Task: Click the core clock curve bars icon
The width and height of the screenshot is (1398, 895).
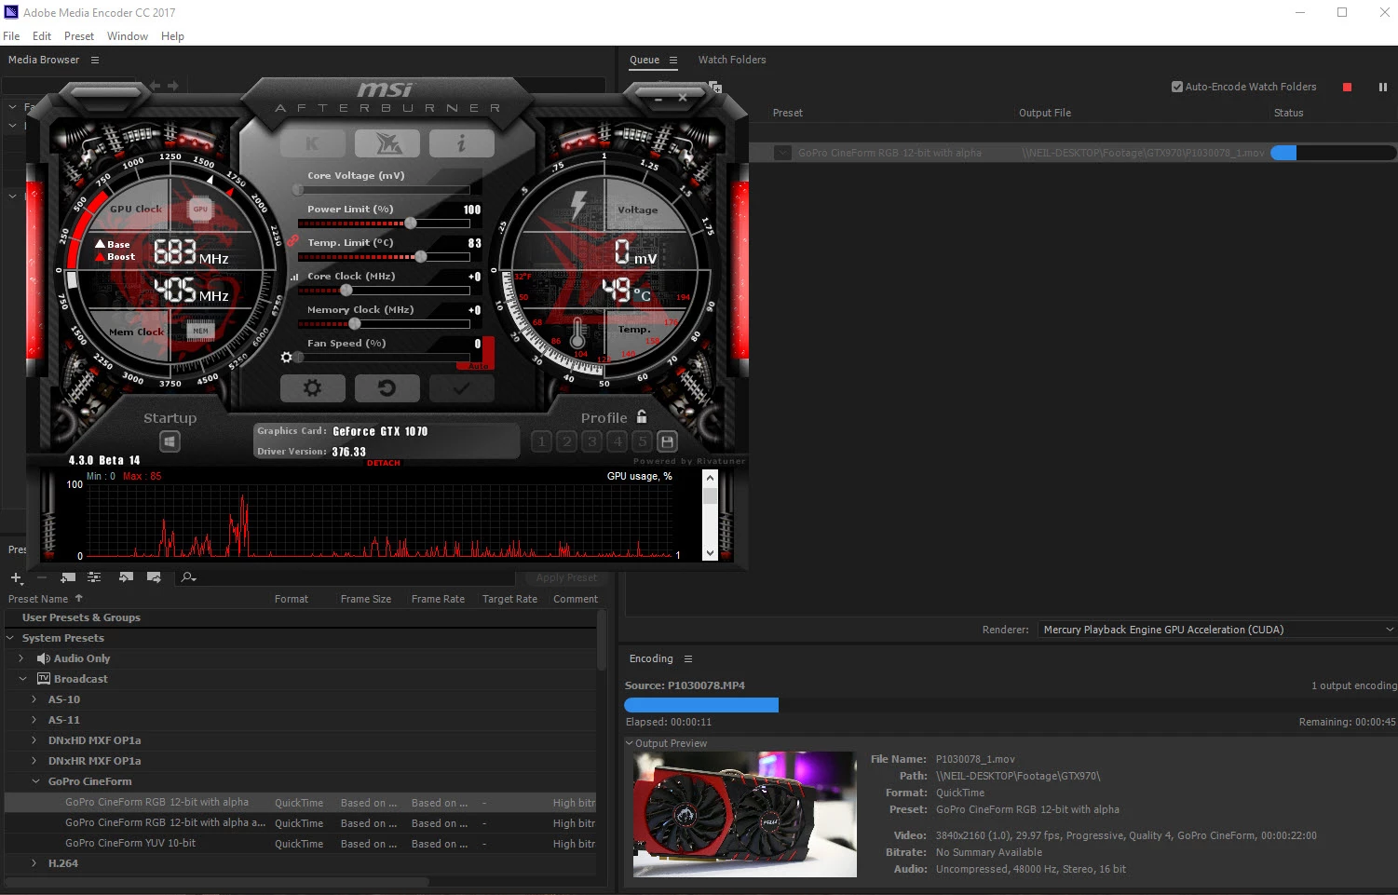Action: point(294,277)
